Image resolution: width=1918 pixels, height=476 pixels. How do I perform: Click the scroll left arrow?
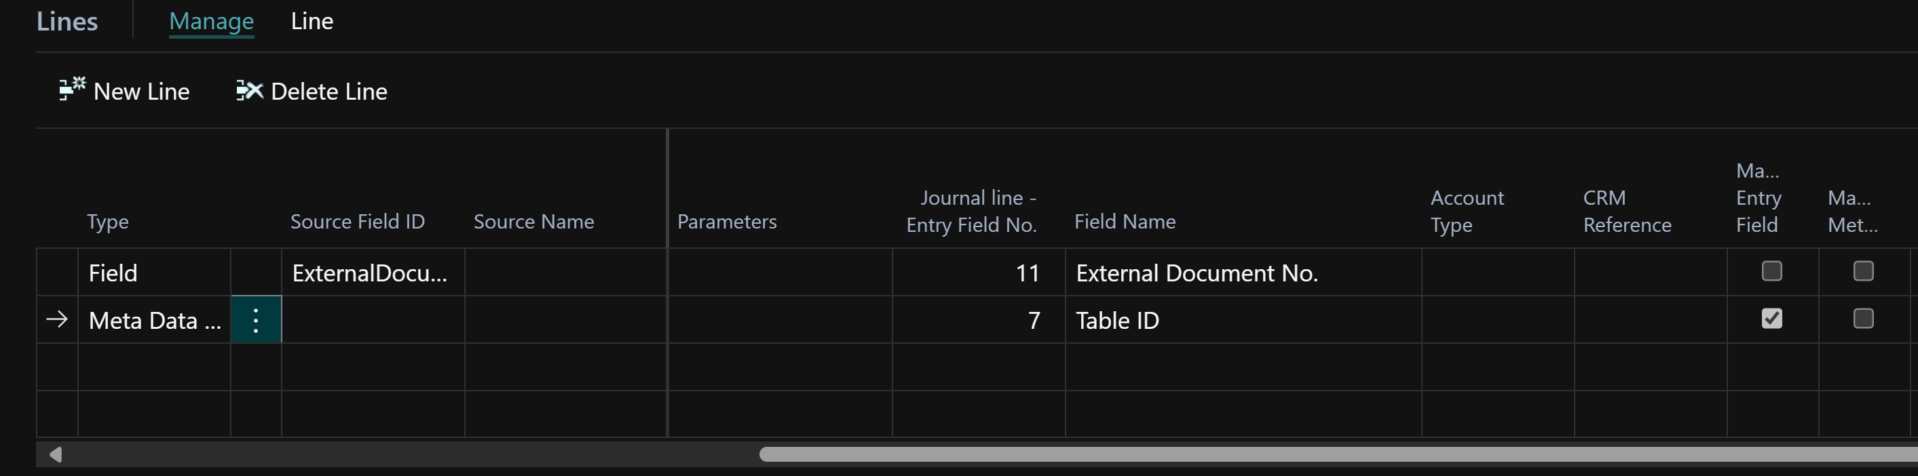pyautogui.click(x=55, y=454)
